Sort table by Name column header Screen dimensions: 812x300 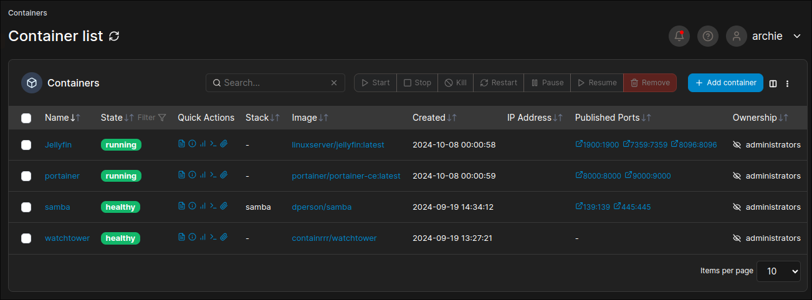point(63,118)
